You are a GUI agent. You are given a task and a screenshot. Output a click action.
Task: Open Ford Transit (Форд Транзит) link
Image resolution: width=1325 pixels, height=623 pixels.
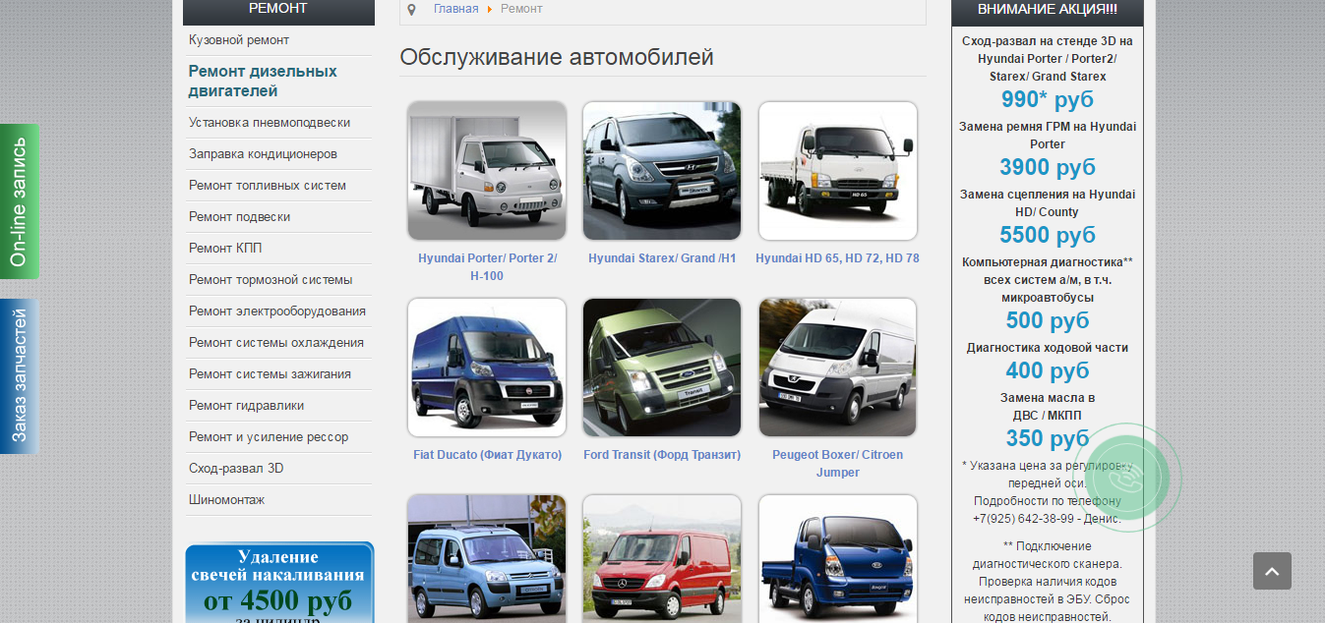tap(662, 455)
